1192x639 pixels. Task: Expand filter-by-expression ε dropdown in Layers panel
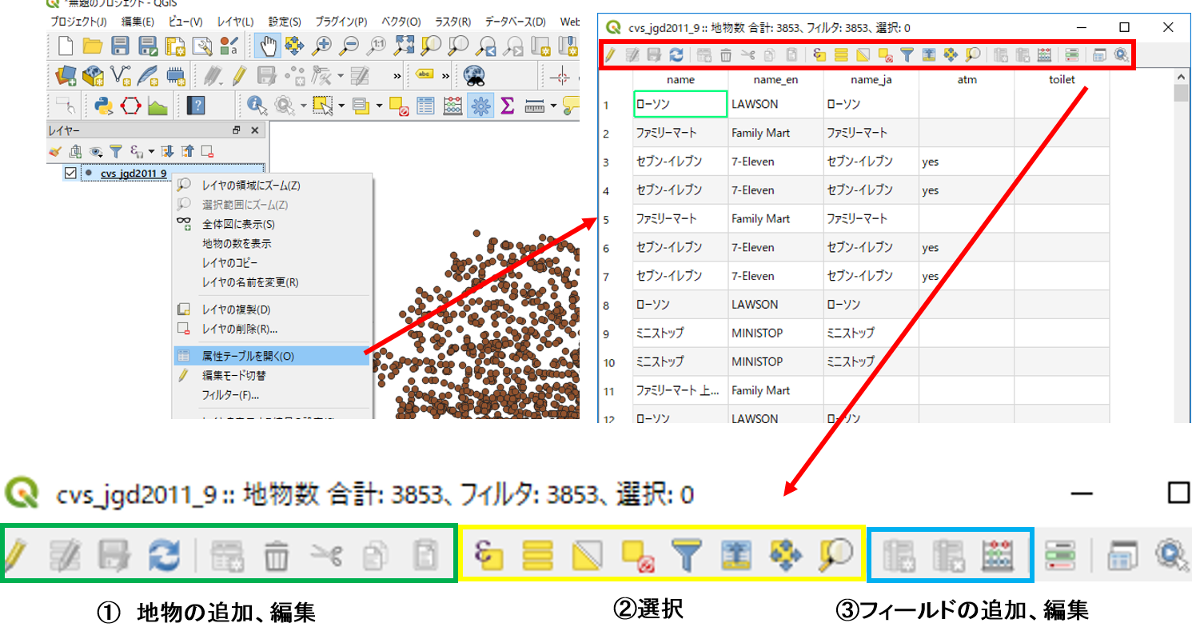(150, 151)
